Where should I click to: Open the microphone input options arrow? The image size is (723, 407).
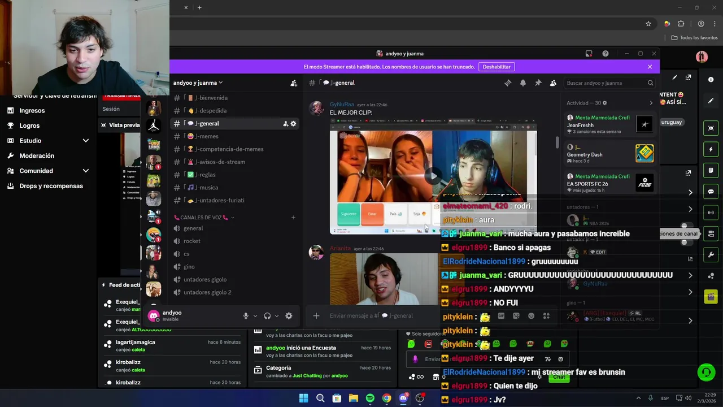coord(255,316)
